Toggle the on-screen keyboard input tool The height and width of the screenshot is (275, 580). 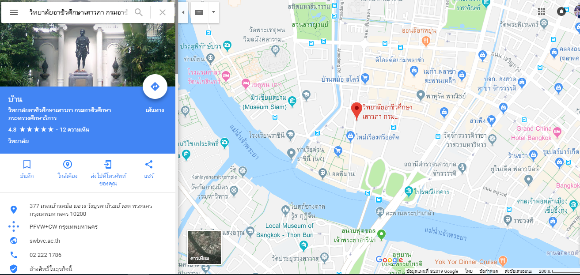pos(199,12)
